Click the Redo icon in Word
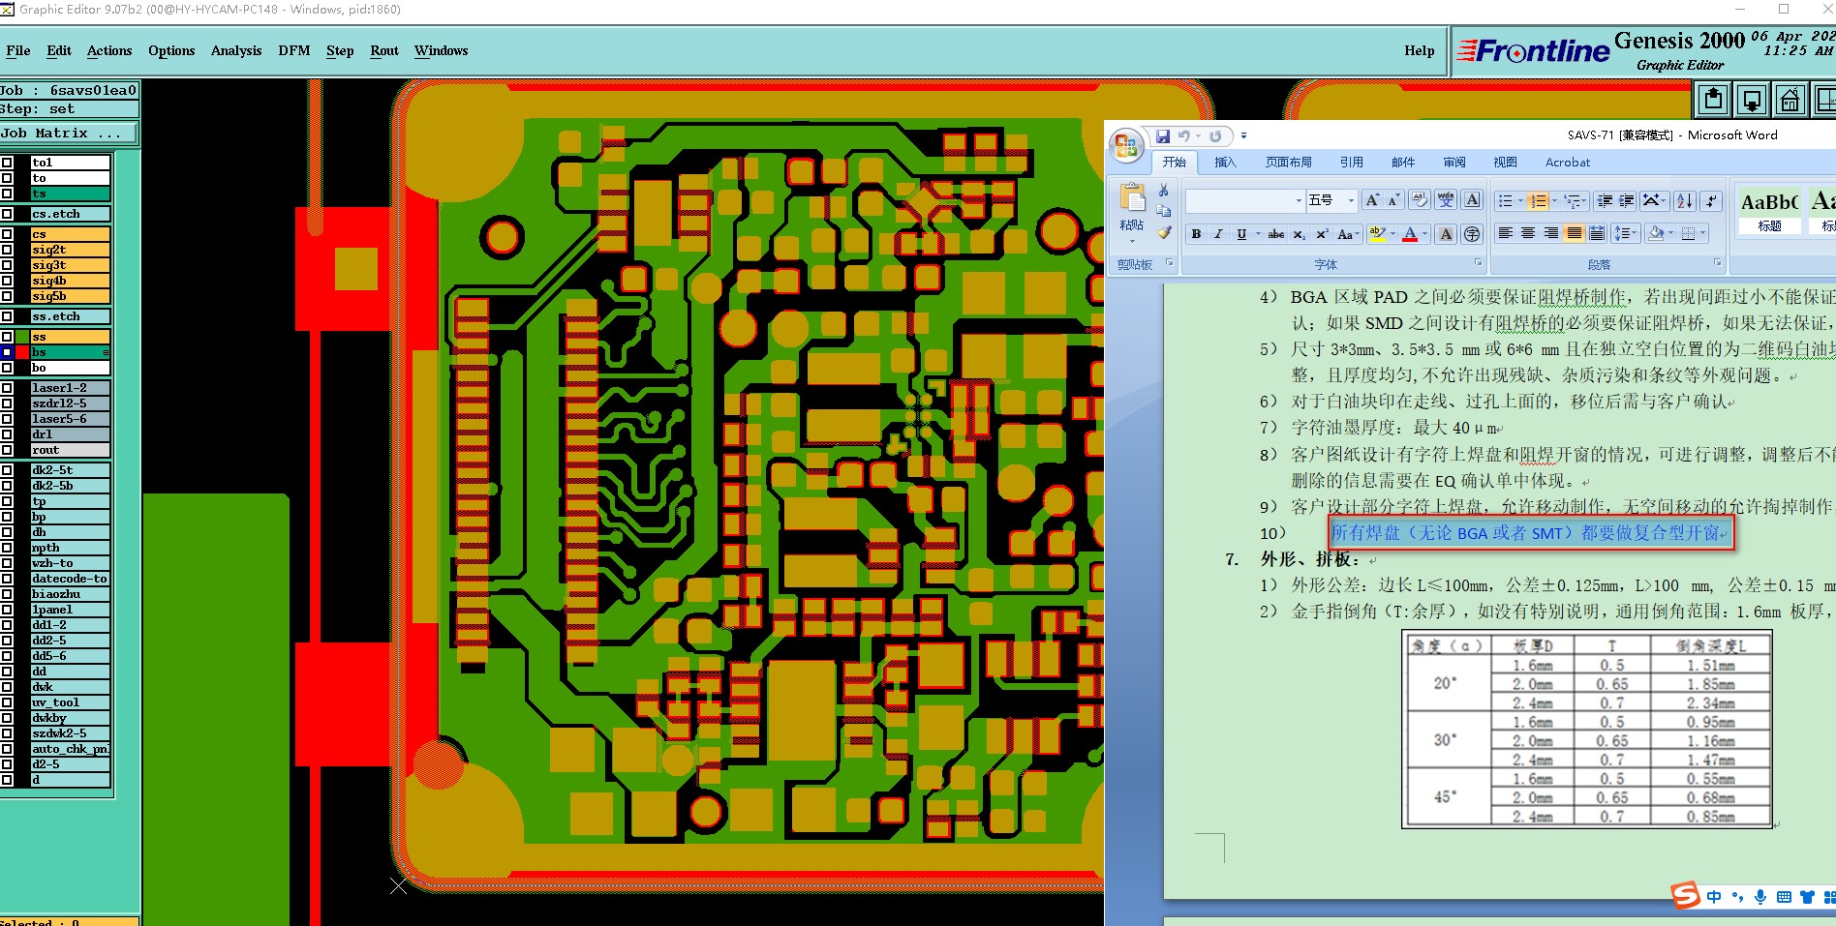The image size is (1836, 926). click(x=1215, y=136)
